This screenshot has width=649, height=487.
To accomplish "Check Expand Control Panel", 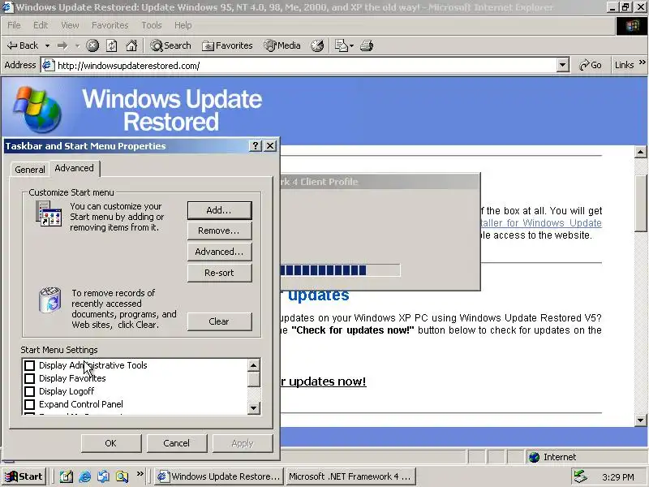I will point(29,404).
